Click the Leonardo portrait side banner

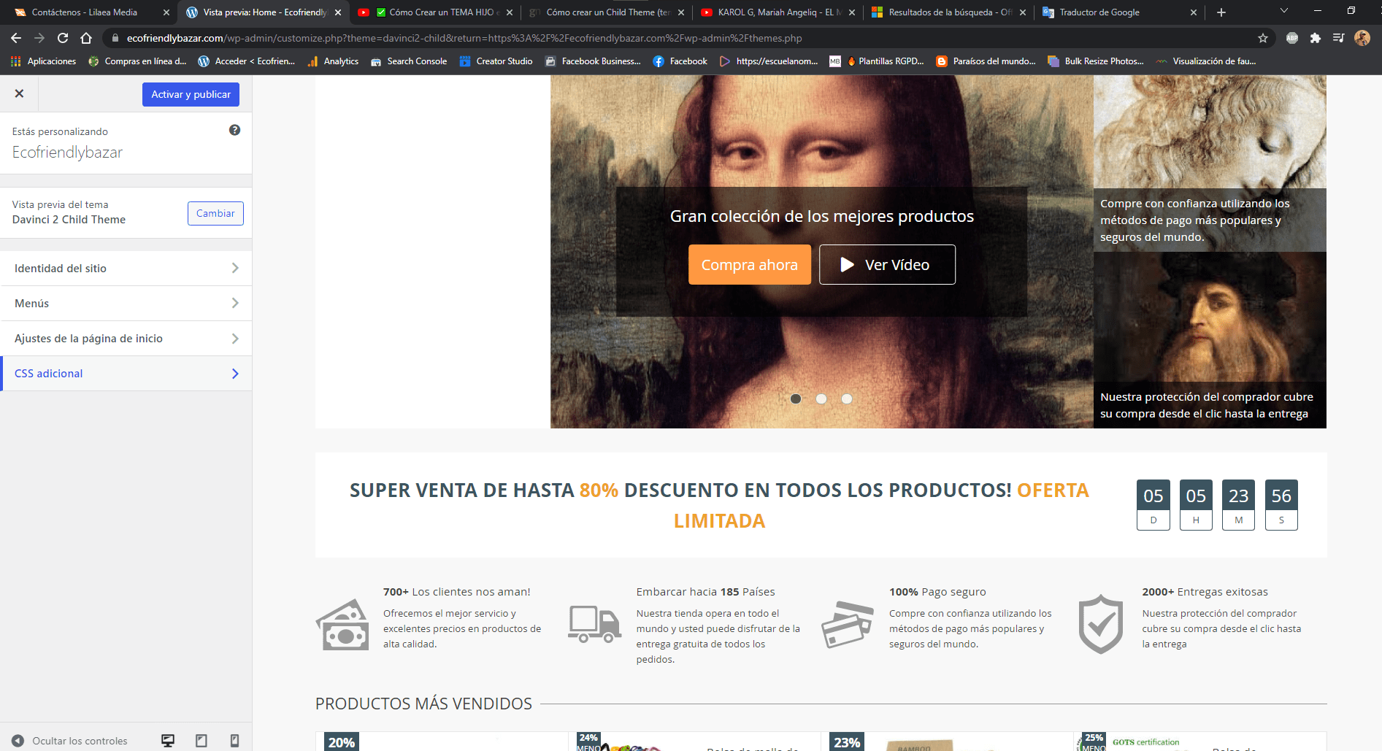point(1210,340)
